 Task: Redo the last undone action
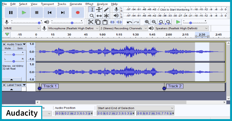(136, 22)
